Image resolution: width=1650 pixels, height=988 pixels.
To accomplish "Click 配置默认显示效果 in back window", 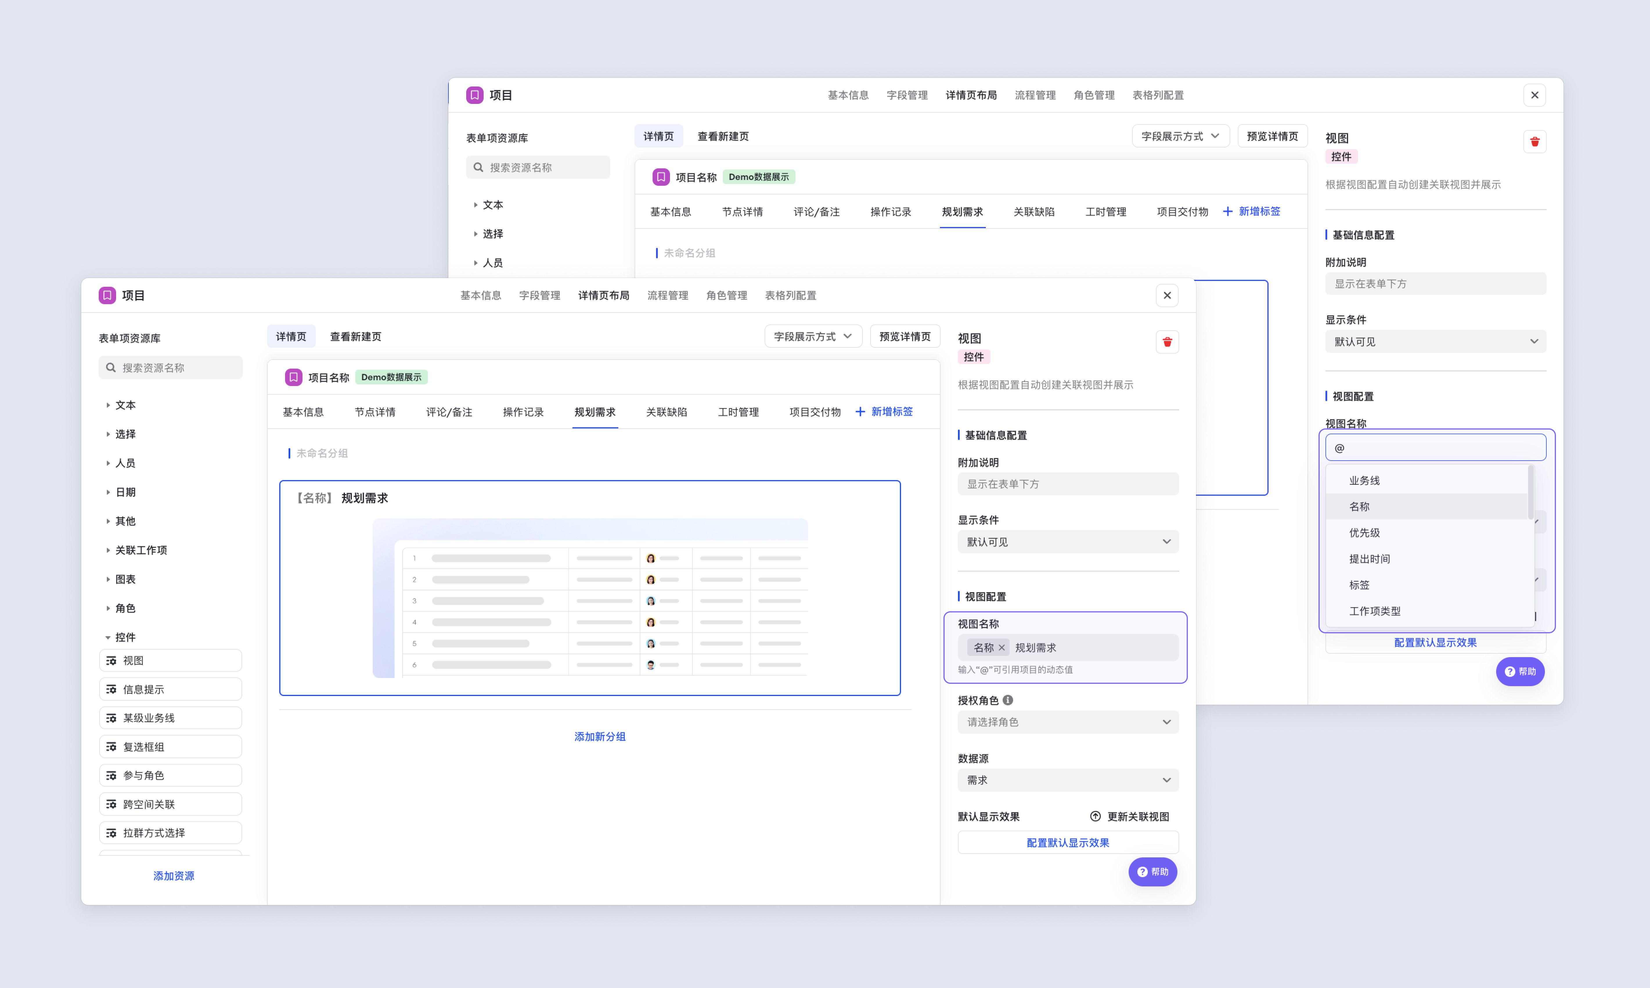I will coord(1435,643).
